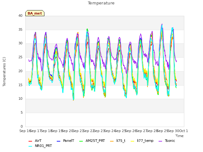Click the y-axis value 0
The height and width of the screenshot is (152, 203).
pos(22,126)
